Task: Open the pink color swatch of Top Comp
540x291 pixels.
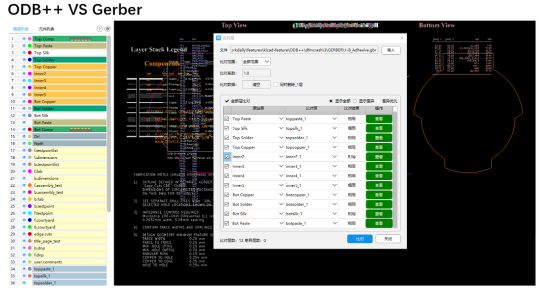Action: tap(30, 39)
